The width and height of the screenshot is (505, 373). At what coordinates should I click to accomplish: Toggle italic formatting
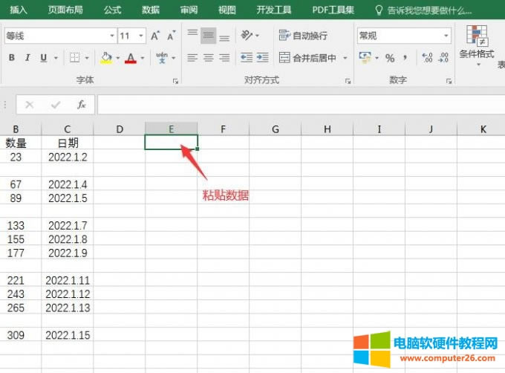click(27, 58)
